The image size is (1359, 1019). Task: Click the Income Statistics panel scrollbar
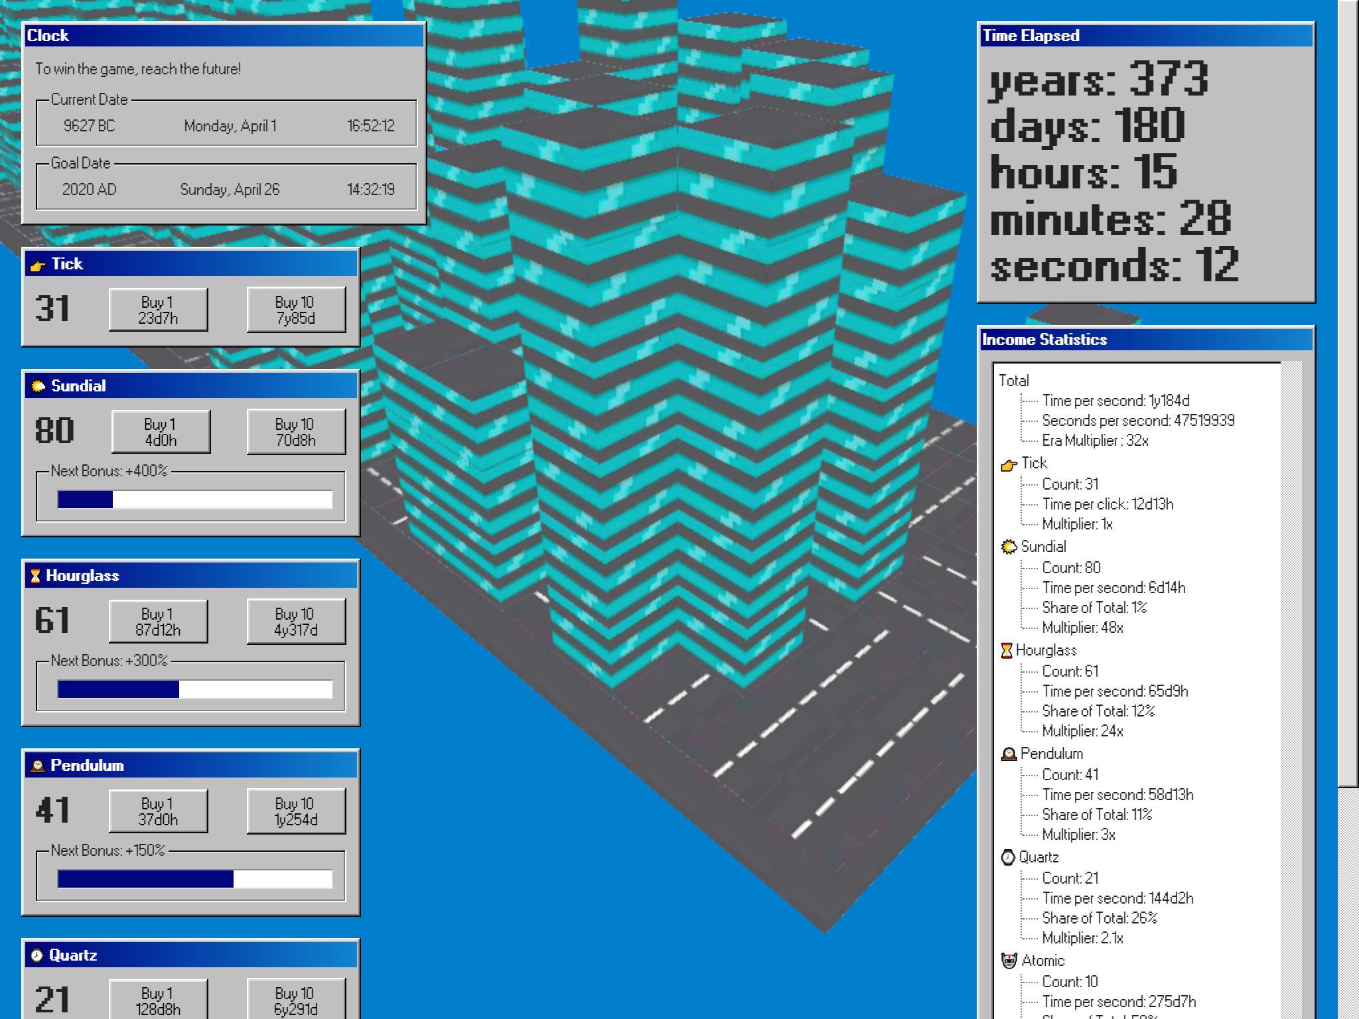point(1291,663)
